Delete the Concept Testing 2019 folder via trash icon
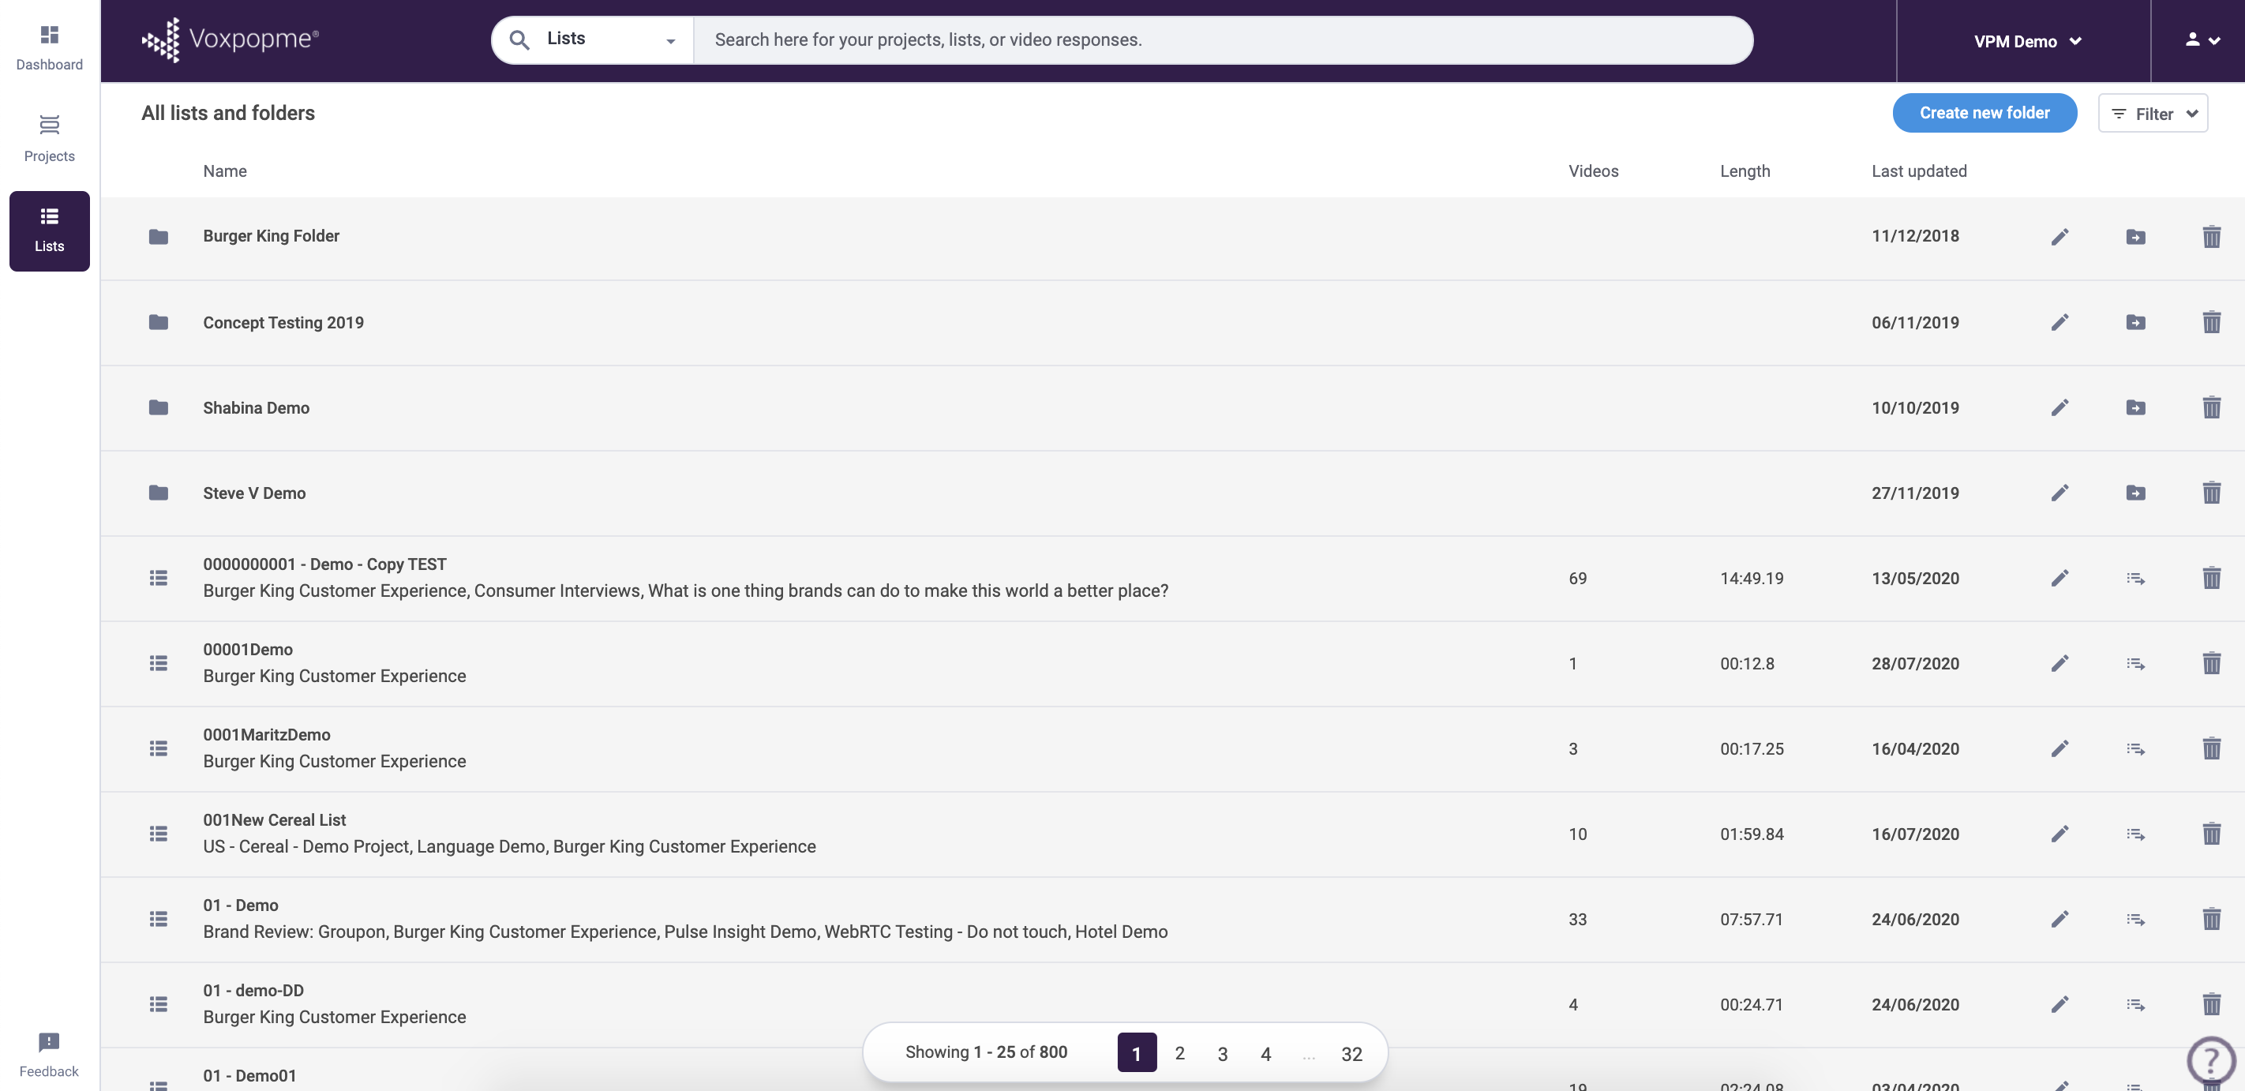This screenshot has height=1091, width=2245. [2212, 322]
